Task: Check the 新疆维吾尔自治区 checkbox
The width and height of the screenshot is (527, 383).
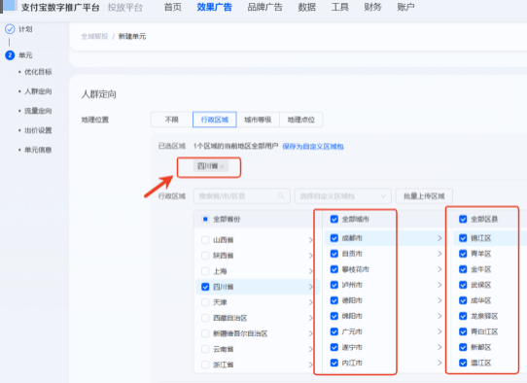Action: [205, 333]
